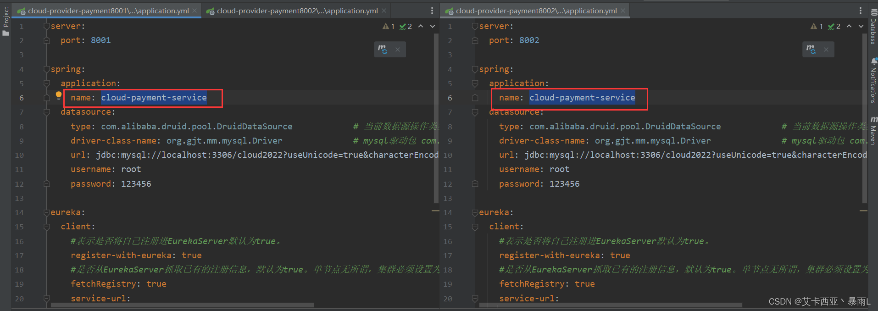The width and height of the screenshot is (878, 311).
Task: Go to next highlighted error in 8001 editor
Action: coord(433,26)
